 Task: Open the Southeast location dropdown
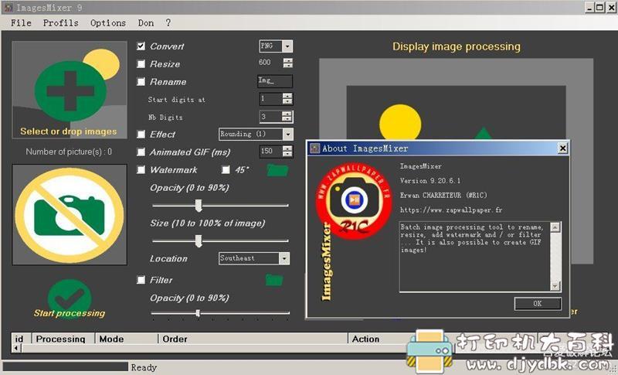point(284,258)
